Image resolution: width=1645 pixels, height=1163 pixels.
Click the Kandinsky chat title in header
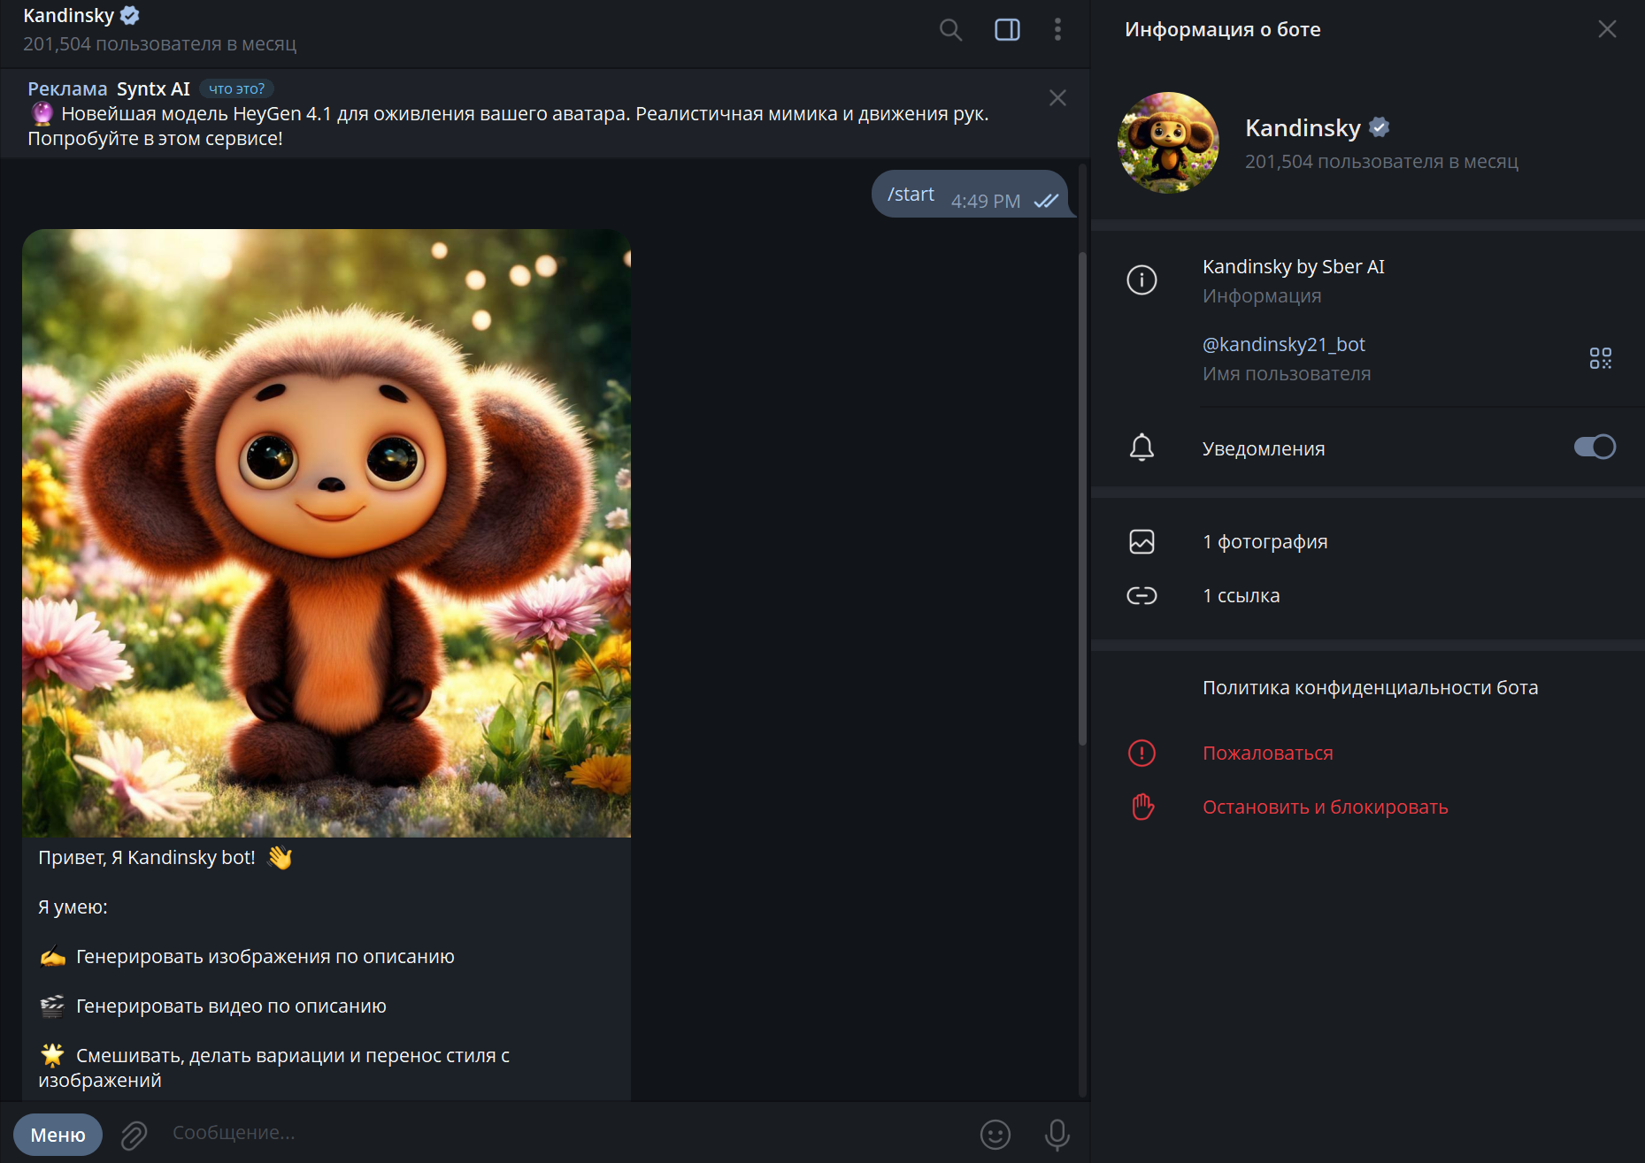68,16
